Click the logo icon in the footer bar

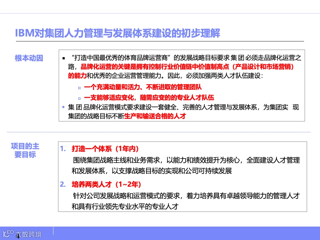click(x=8, y=234)
